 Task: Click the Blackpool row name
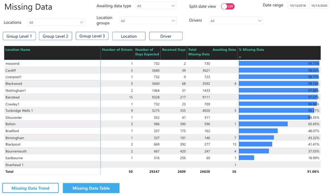pos(13,144)
